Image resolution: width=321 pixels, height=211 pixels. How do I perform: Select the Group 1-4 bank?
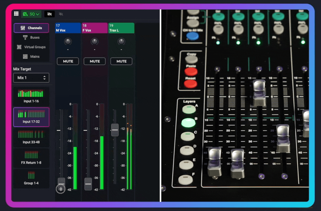pyautogui.click(x=31, y=178)
